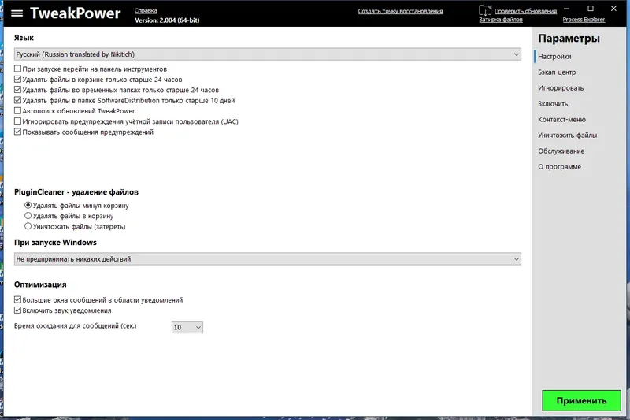Open Игнорировать section
The width and height of the screenshot is (630, 420).
click(561, 88)
